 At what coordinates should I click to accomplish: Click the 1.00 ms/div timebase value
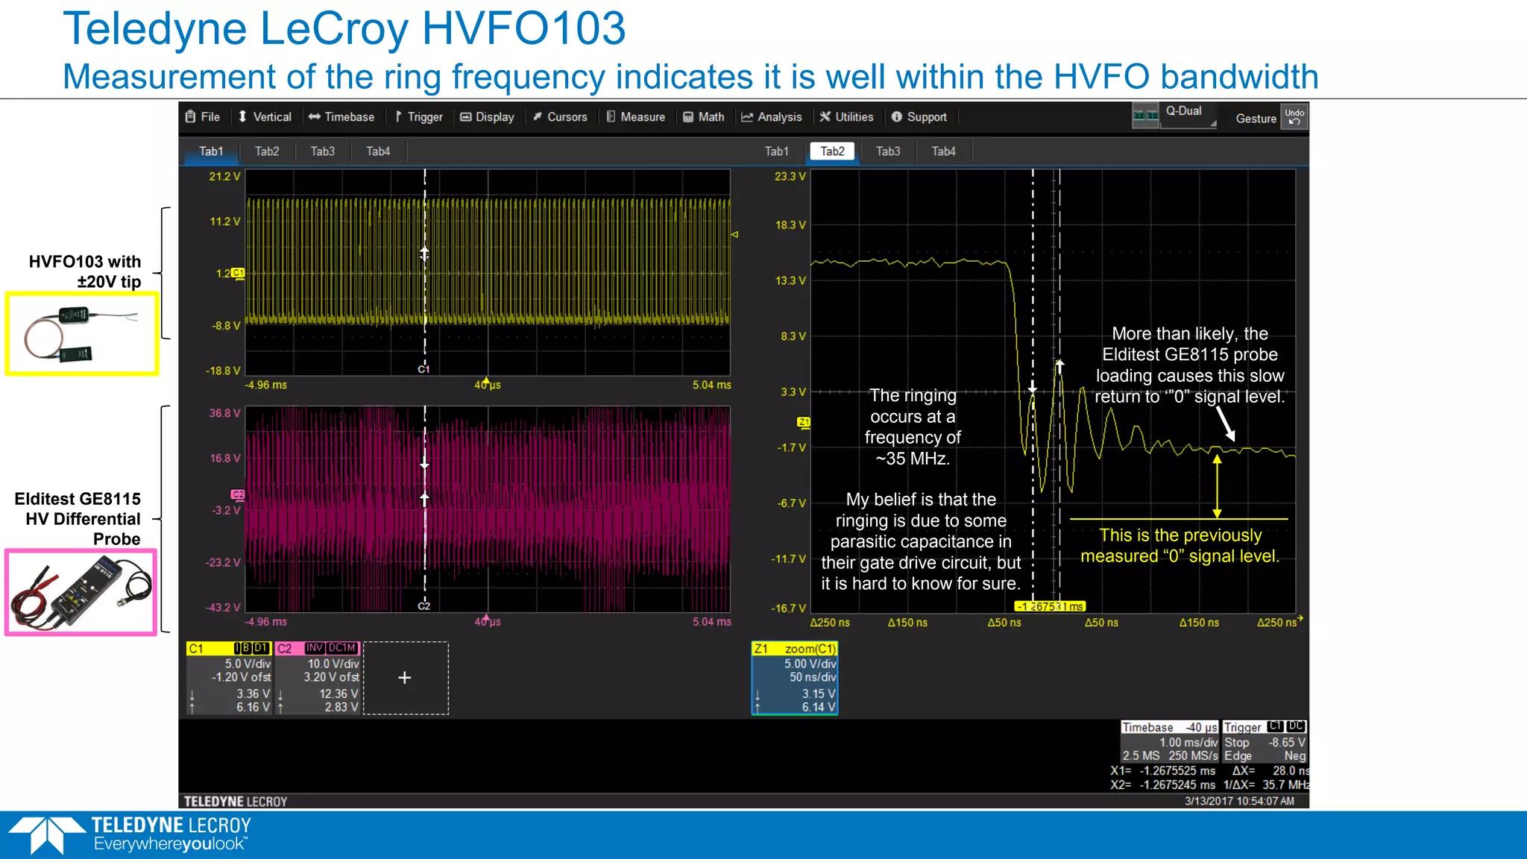[1188, 742]
